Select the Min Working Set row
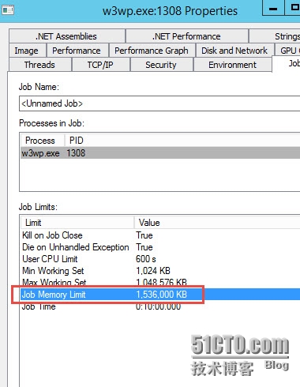 [160, 271]
